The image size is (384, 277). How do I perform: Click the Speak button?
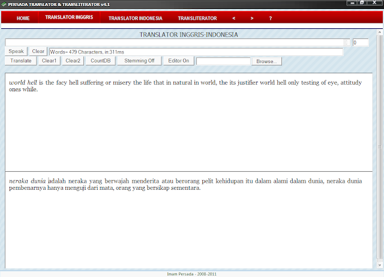click(16, 51)
